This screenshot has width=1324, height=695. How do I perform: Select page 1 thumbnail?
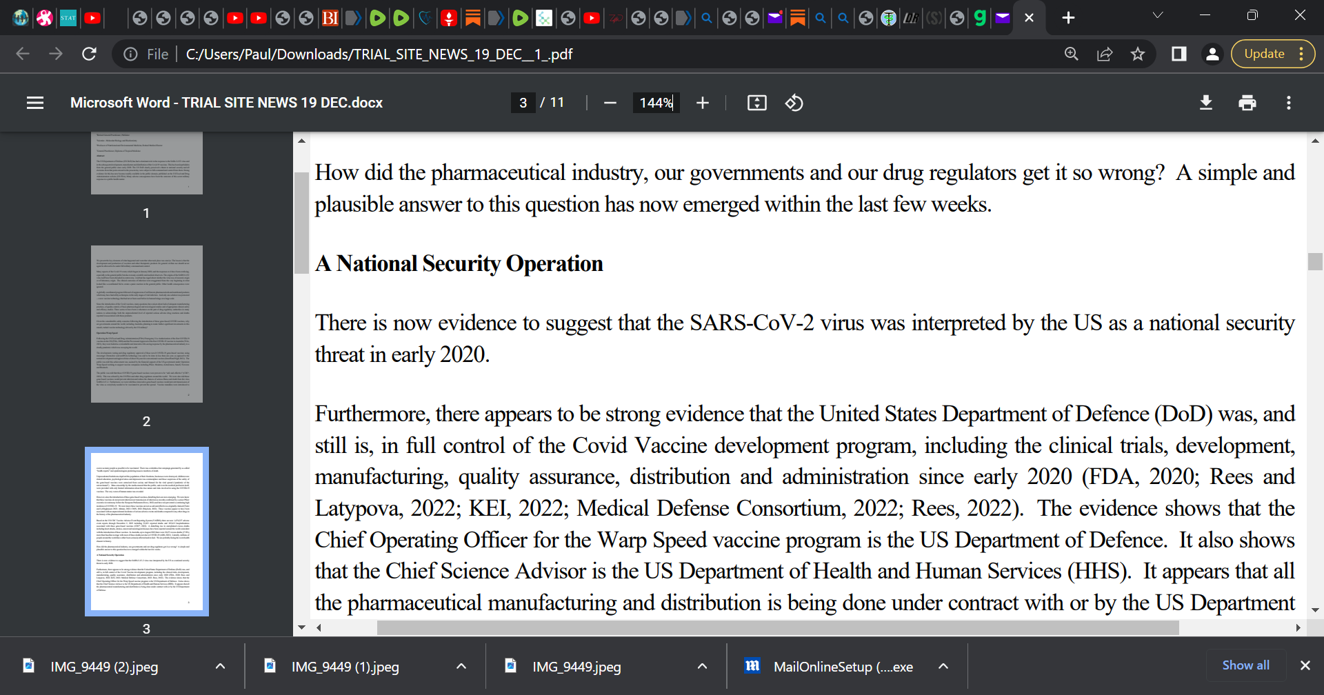[147, 163]
